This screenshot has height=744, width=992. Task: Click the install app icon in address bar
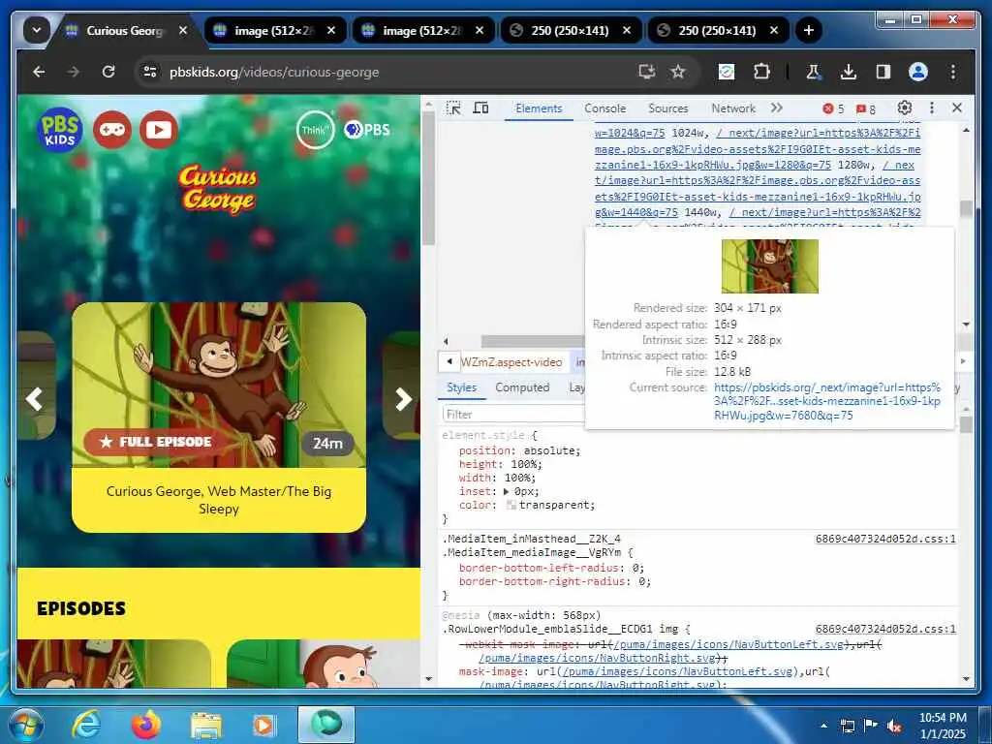pos(646,72)
